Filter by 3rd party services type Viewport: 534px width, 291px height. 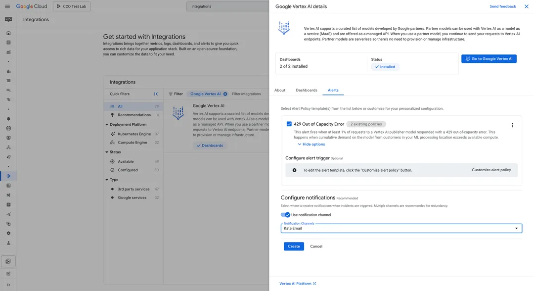pyautogui.click(x=133, y=190)
